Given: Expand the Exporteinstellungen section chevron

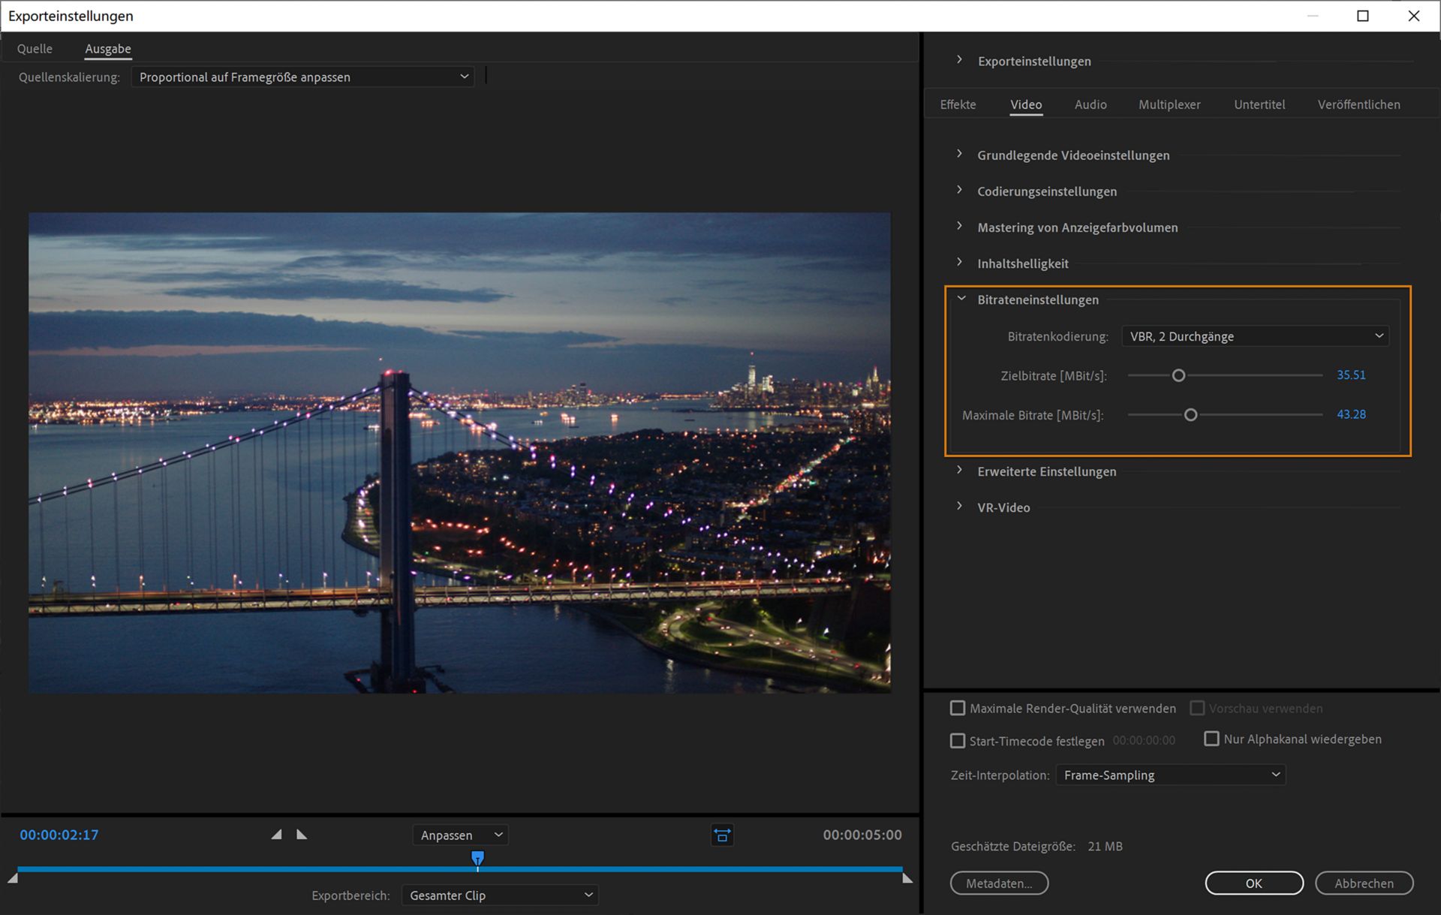Looking at the screenshot, I should pos(959,60).
